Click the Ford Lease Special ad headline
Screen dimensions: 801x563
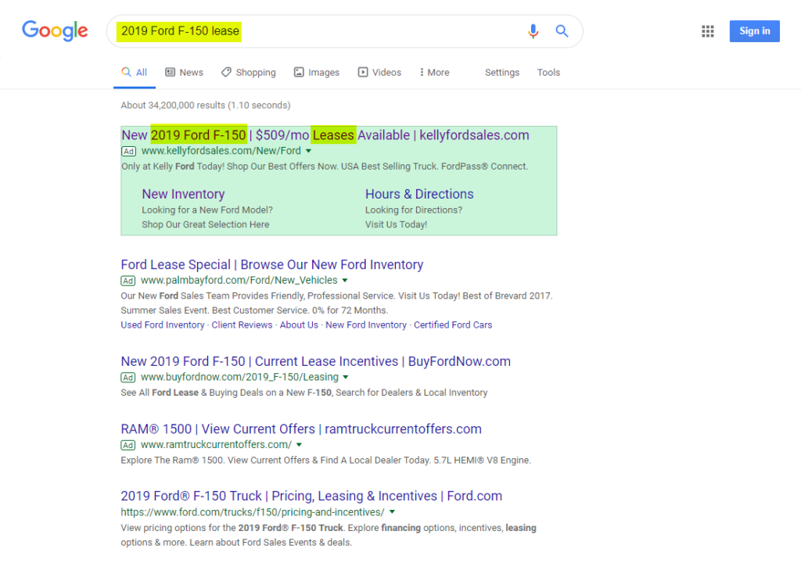[x=271, y=264]
